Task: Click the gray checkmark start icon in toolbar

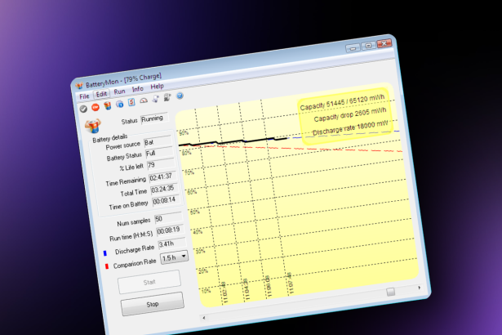Action: (x=83, y=109)
